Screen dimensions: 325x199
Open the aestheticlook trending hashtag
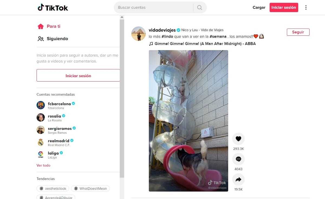(53, 188)
